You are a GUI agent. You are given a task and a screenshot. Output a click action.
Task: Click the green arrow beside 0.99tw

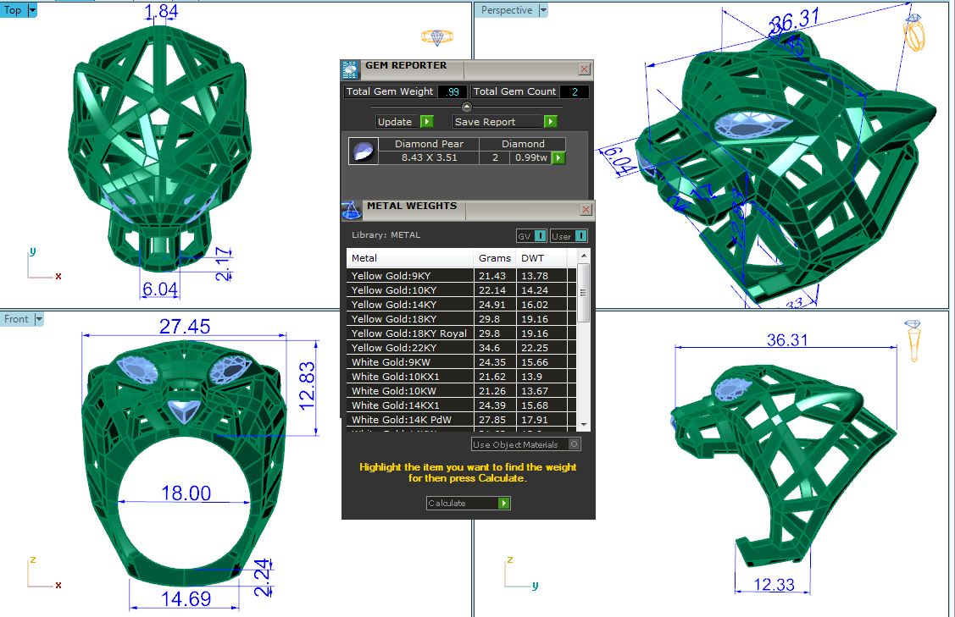coord(558,157)
